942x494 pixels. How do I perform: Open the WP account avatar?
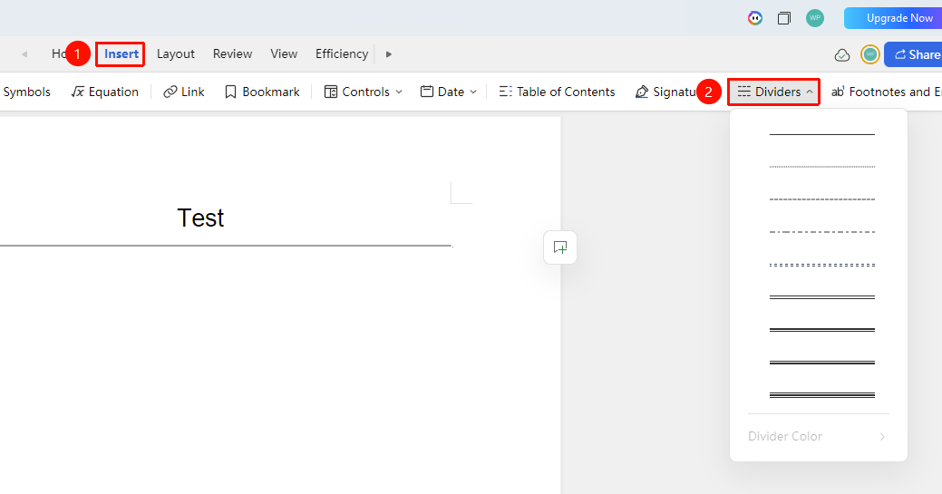click(815, 18)
